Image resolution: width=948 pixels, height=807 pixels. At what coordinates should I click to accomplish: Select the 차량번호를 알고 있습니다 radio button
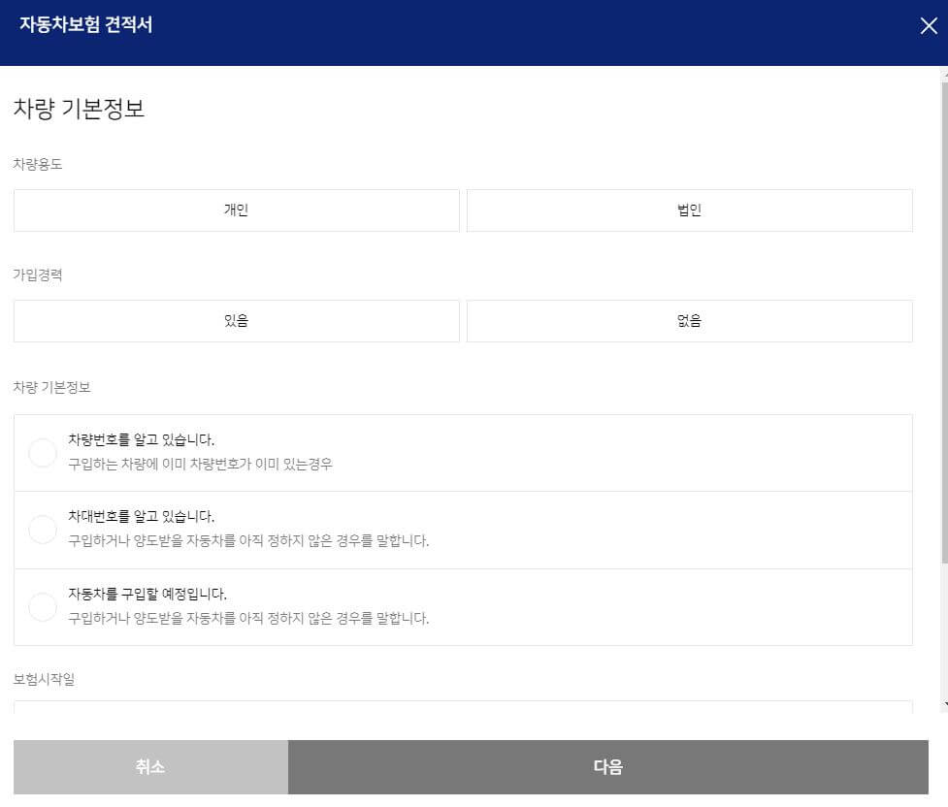pos(43,452)
